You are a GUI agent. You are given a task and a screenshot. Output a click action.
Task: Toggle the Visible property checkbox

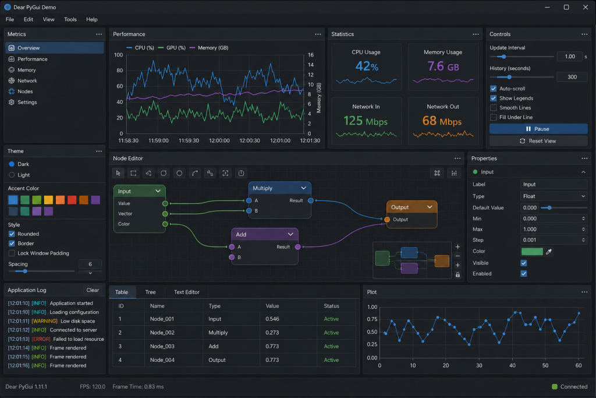(524, 263)
